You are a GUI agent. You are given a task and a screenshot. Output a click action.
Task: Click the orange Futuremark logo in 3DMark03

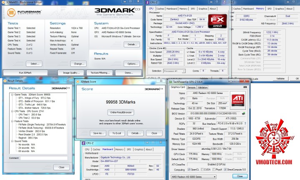[11, 12]
